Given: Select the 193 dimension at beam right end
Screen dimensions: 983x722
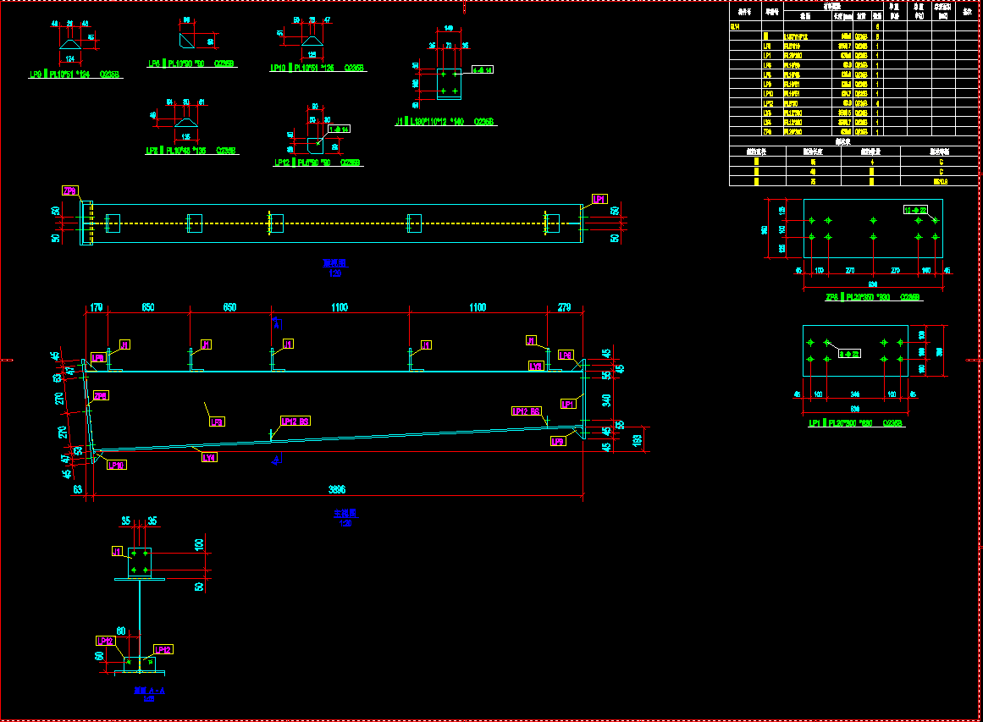Looking at the screenshot, I should click(638, 441).
